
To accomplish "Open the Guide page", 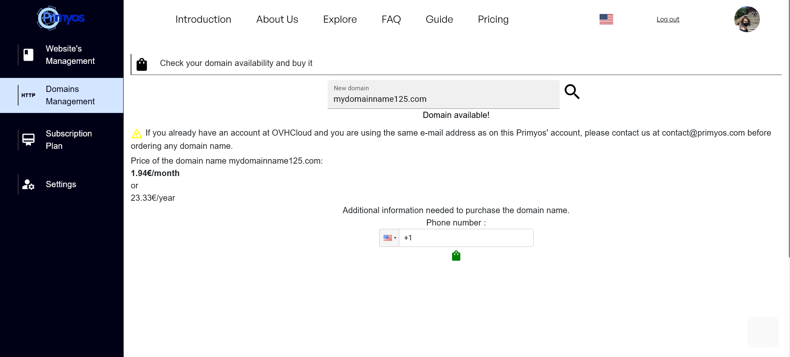I will click(x=439, y=19).
